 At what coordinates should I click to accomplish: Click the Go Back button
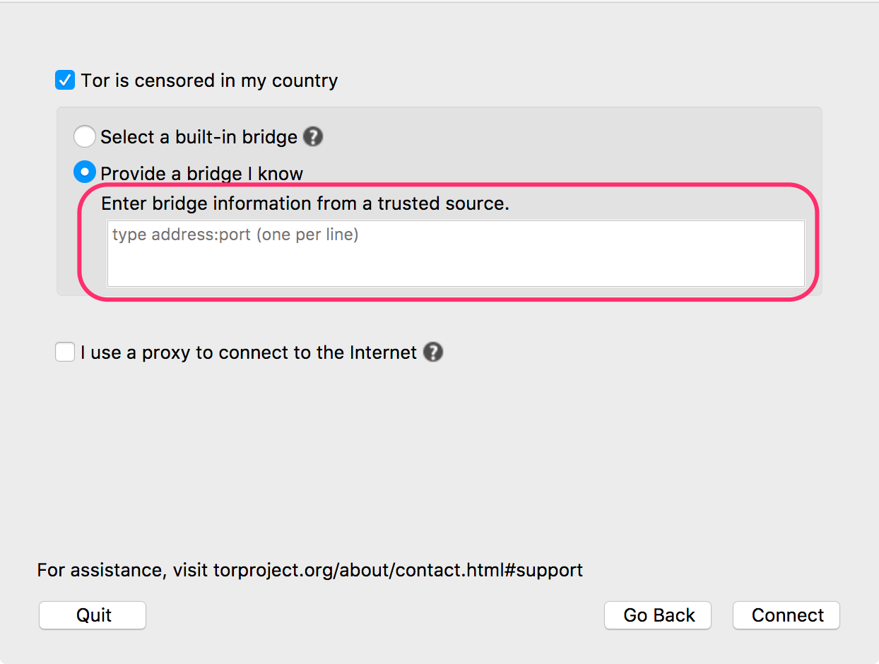[658, 615]
